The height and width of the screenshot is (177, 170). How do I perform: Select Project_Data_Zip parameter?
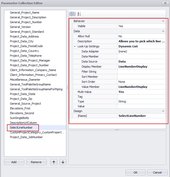21,99
